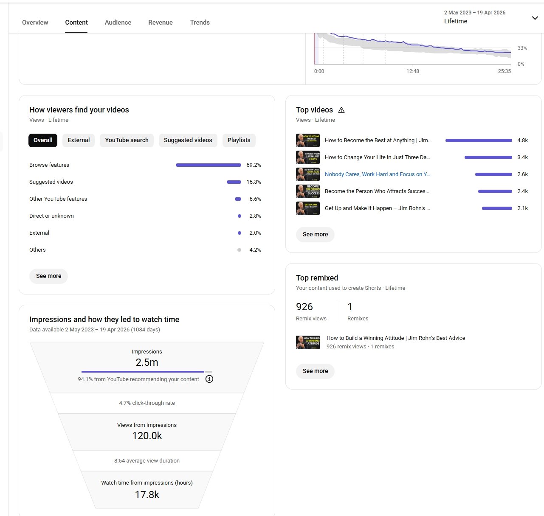Click the warning triangle beside Top videos
Viewport: 544px width, 516px height.
point(341,110)
